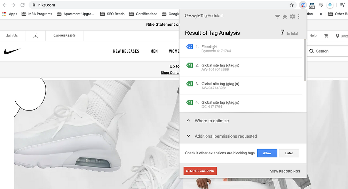Screen dimensions: 348x189
Task: Open the Help link
Action: pos(313,35)
